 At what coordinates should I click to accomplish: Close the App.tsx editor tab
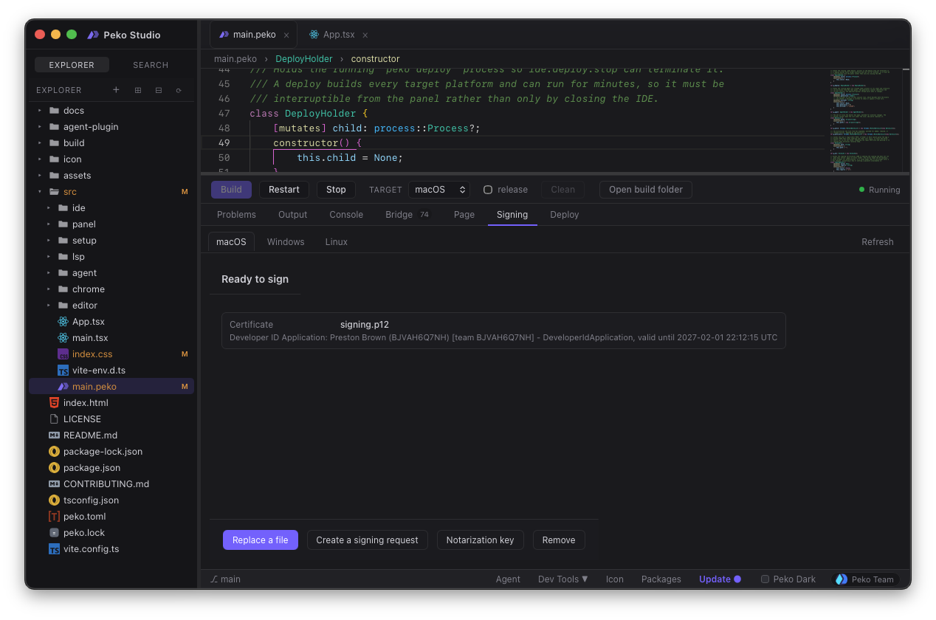click(365, 35)
